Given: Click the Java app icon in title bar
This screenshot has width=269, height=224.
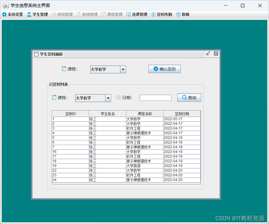Looking at the screenshot, I should coord(6,6).
